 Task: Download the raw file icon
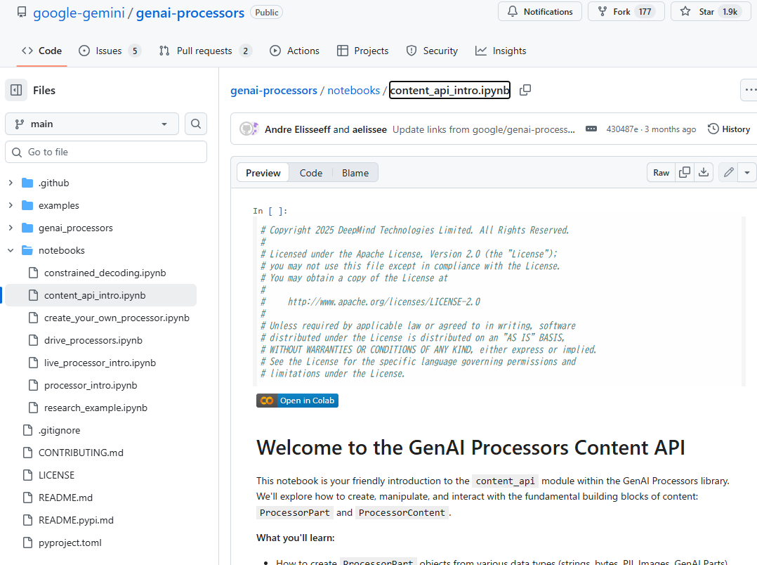coord(704,173)
